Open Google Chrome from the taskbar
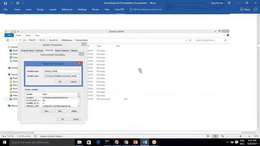260x146 pixels. tap(126, 142)
